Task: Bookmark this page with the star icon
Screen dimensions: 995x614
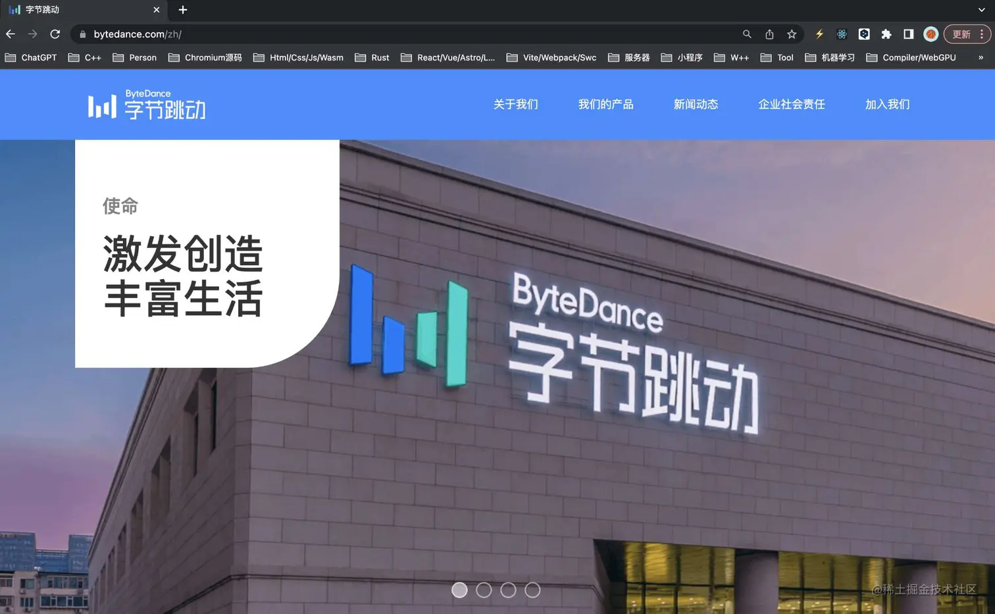Action: click(x=792, y=34)
